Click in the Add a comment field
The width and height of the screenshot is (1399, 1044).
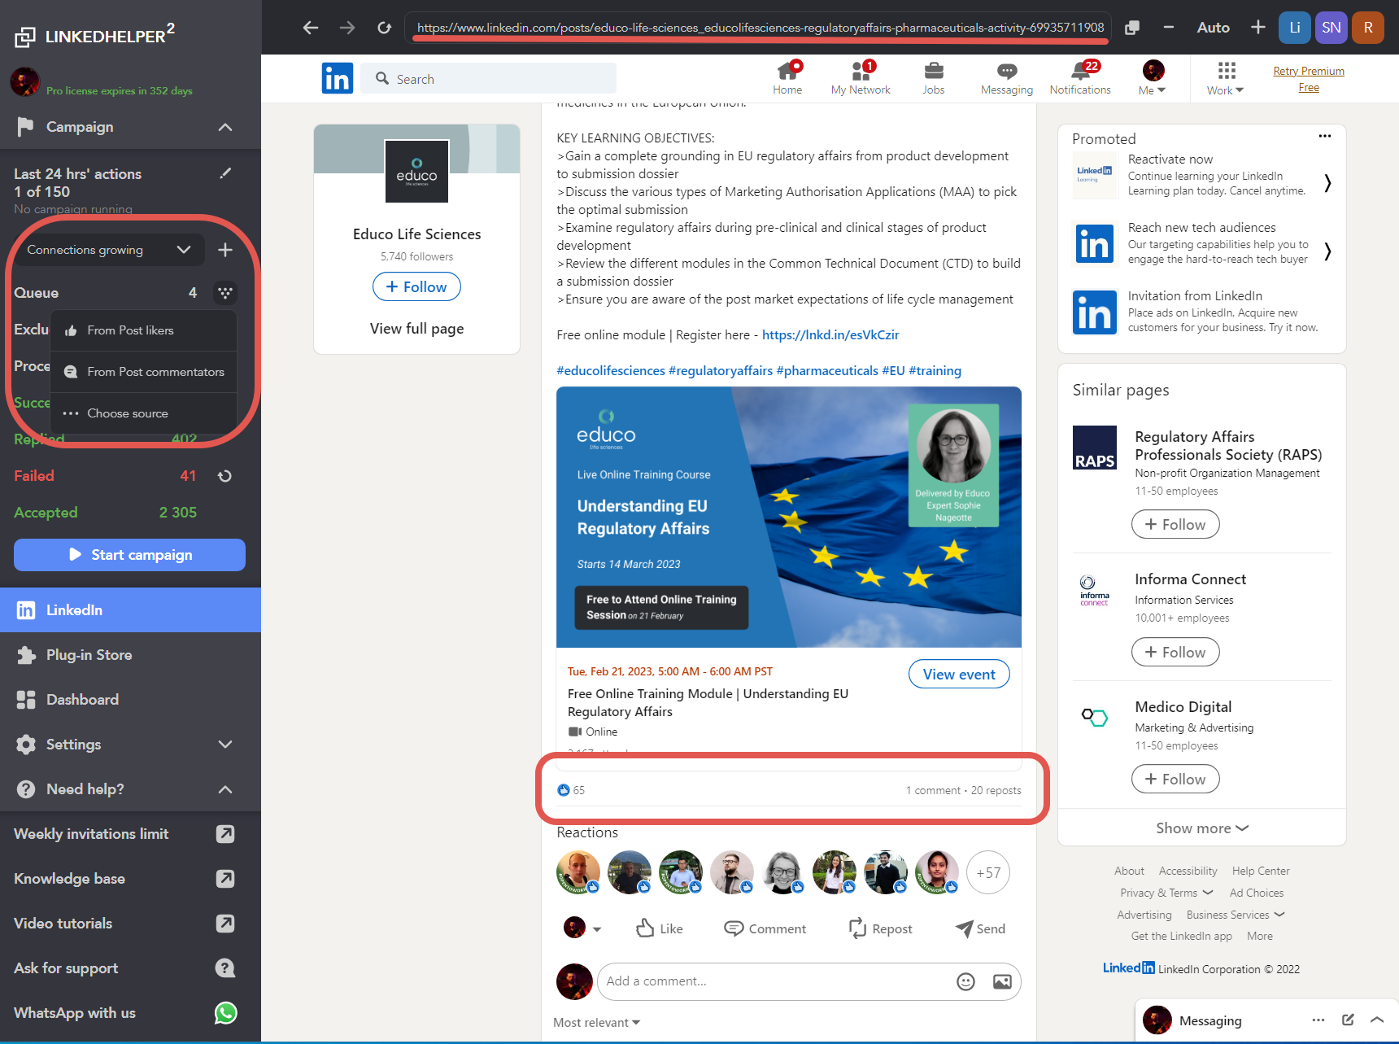tap(773, 981)
